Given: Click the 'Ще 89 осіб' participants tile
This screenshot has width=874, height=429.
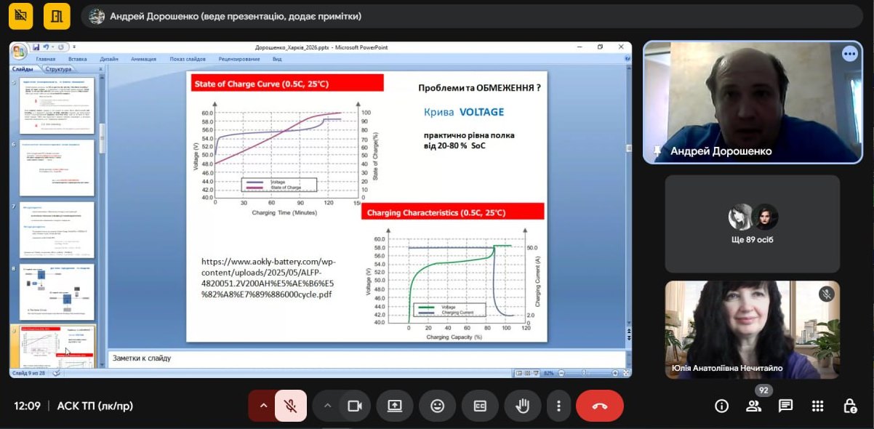Looking at the screenshot, I should pyautogui.click(x=752, y=224).
